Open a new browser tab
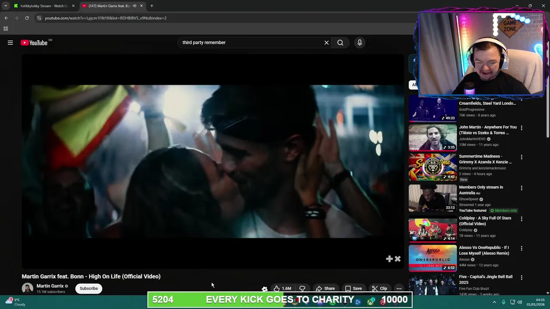The height and width of the screenshot is (309, 550). (x=152, y=6)
